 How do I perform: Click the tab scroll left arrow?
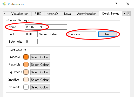pos(125,14)
